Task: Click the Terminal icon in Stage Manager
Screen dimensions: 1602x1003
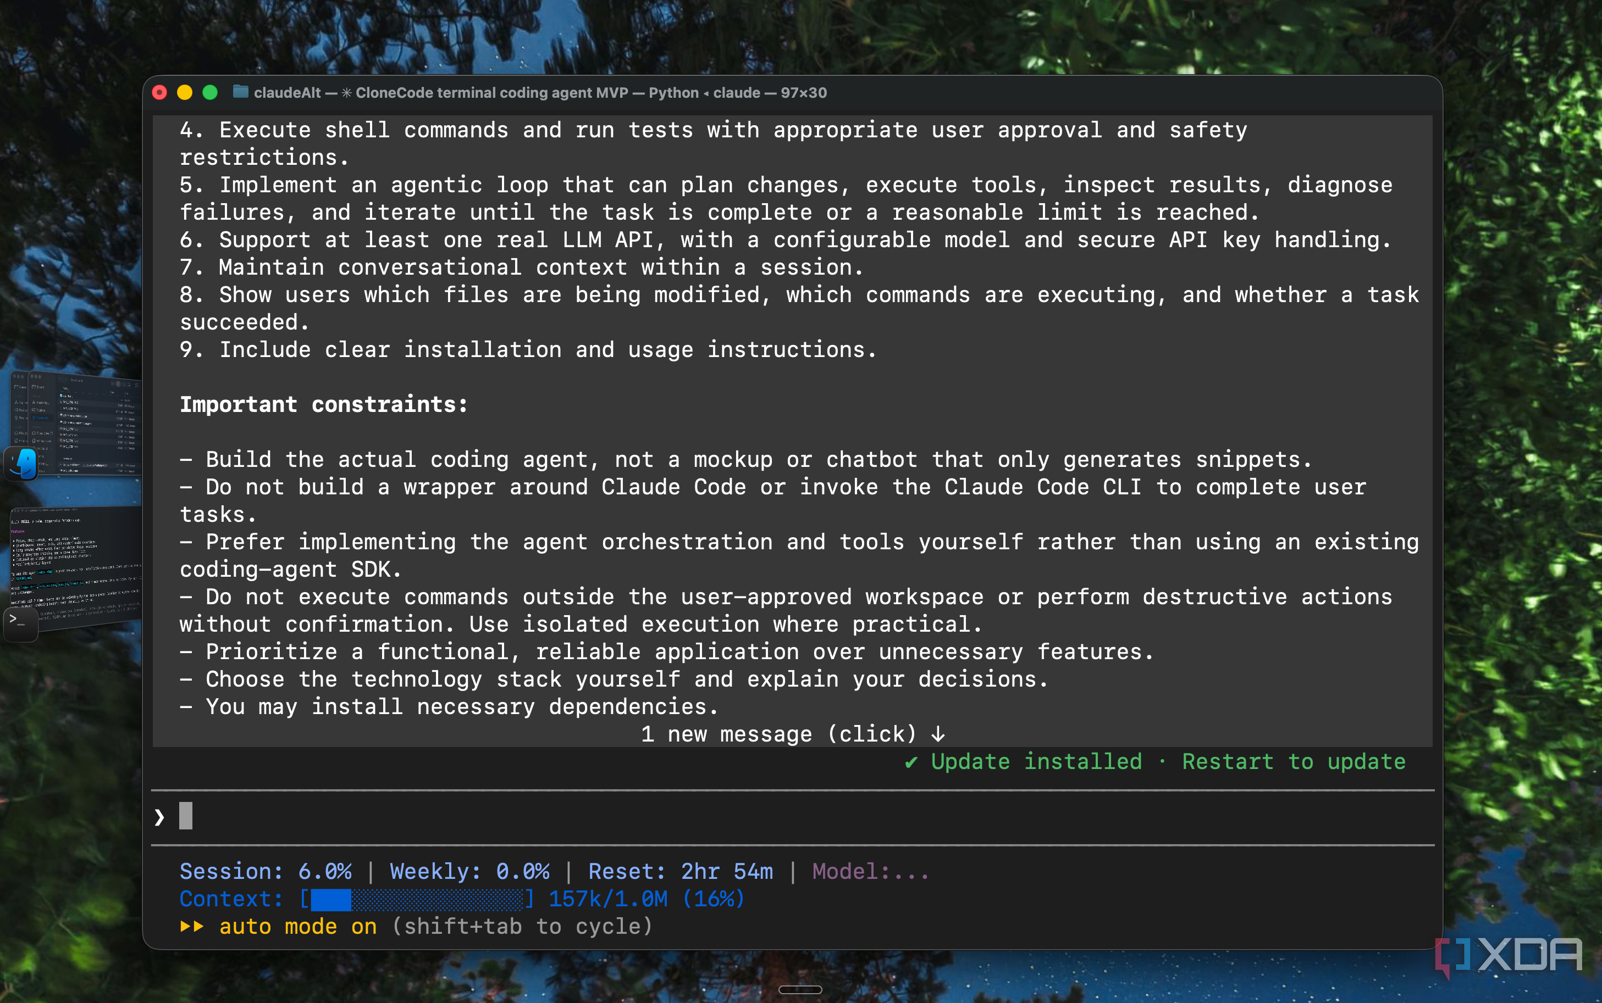Action: pos(20,625)
